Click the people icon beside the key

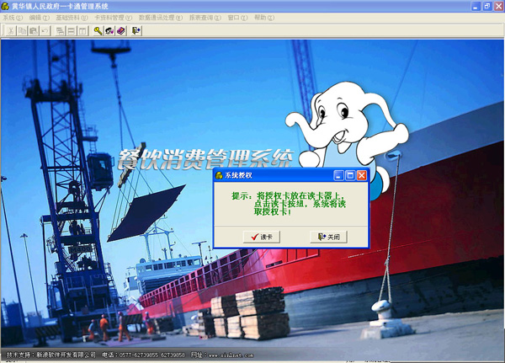click(x=109, y=30)
